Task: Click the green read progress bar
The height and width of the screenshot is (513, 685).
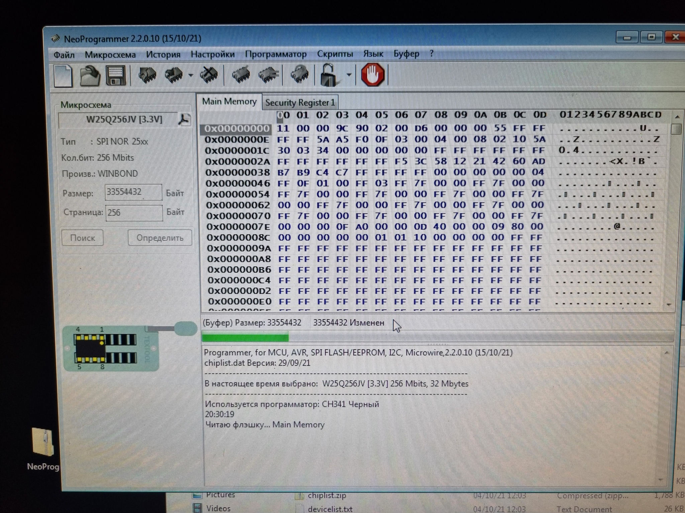Action: point(246,338)
